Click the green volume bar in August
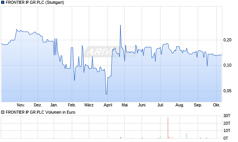This screenshot has width=238, height=142. [x=187, y=136]
